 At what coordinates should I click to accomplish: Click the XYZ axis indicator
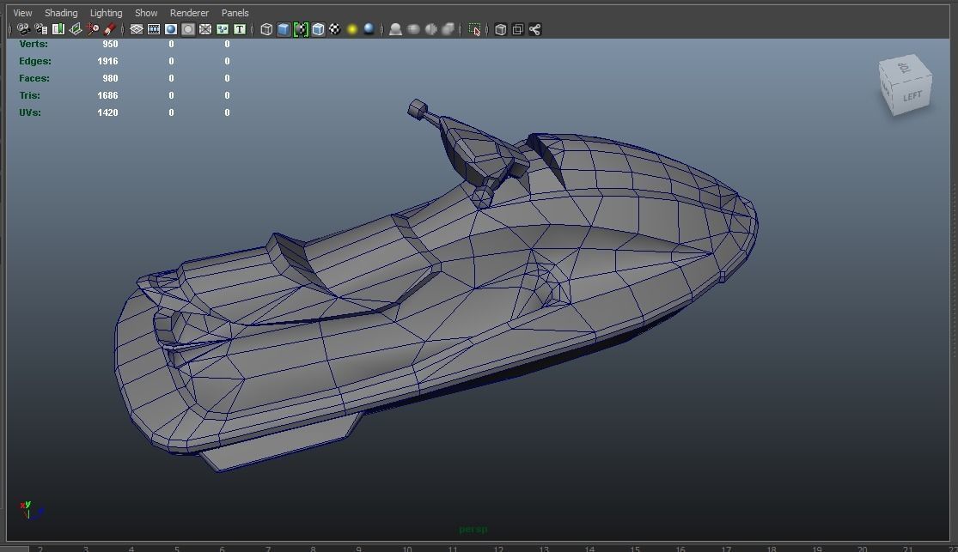[31, 510]
